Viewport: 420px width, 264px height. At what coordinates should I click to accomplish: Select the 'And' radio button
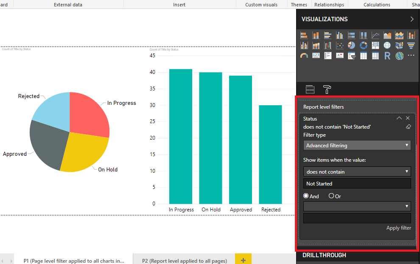[306, 196]
